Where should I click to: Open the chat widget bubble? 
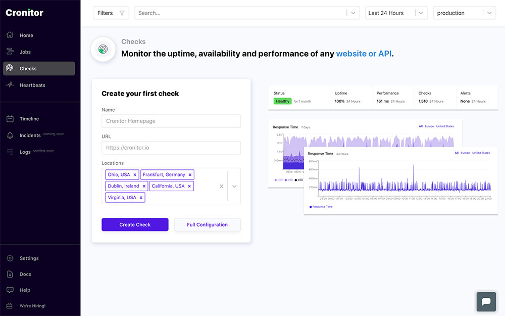[x=486, y=302]
